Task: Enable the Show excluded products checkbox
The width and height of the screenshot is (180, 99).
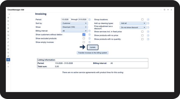Action: (x=84, y=38)
